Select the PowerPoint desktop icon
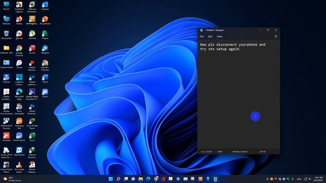 tap(45, 20)
